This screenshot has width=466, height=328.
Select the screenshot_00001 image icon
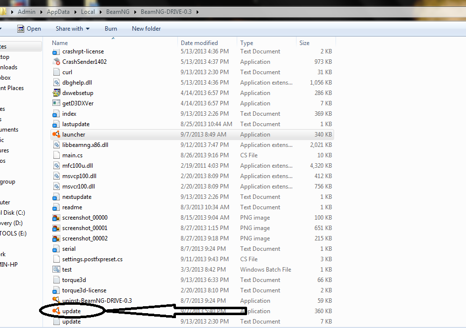56,228
